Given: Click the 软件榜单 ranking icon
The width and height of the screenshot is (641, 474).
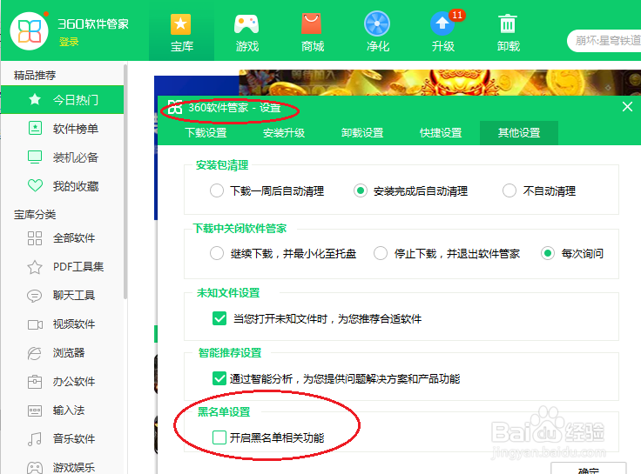Looking at the screenshot, I should (35, 128).
